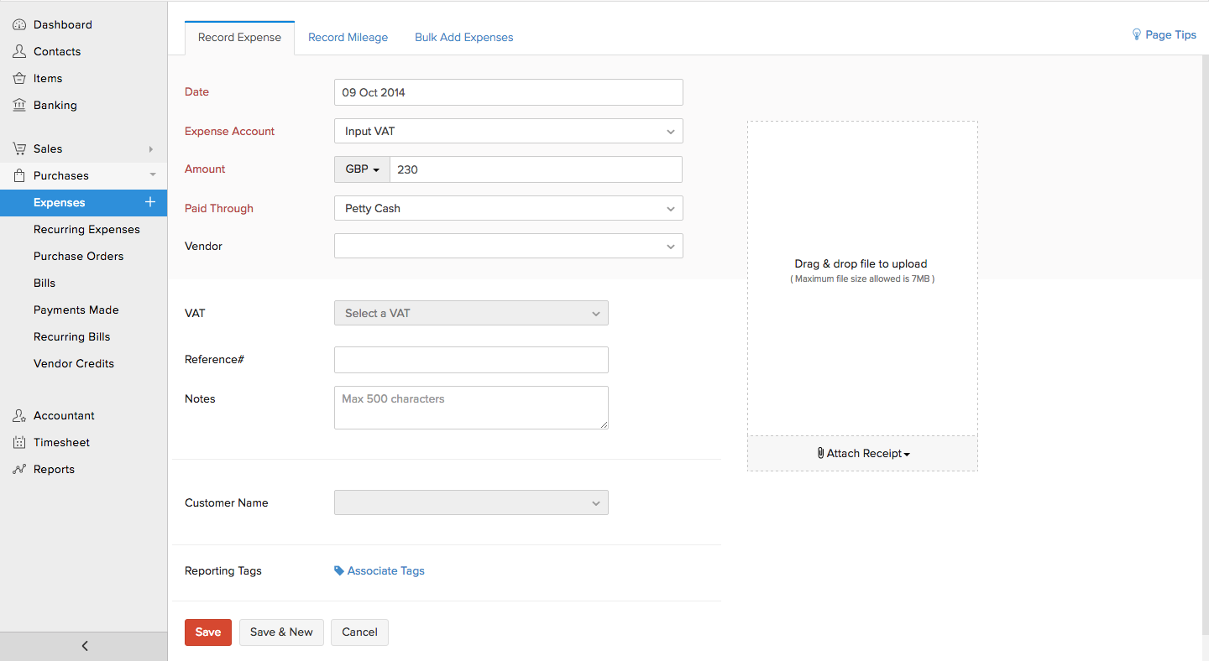Click the Timesheet calendar icon
Viewport: 1209px width, 661px height.
click(19, 443)
